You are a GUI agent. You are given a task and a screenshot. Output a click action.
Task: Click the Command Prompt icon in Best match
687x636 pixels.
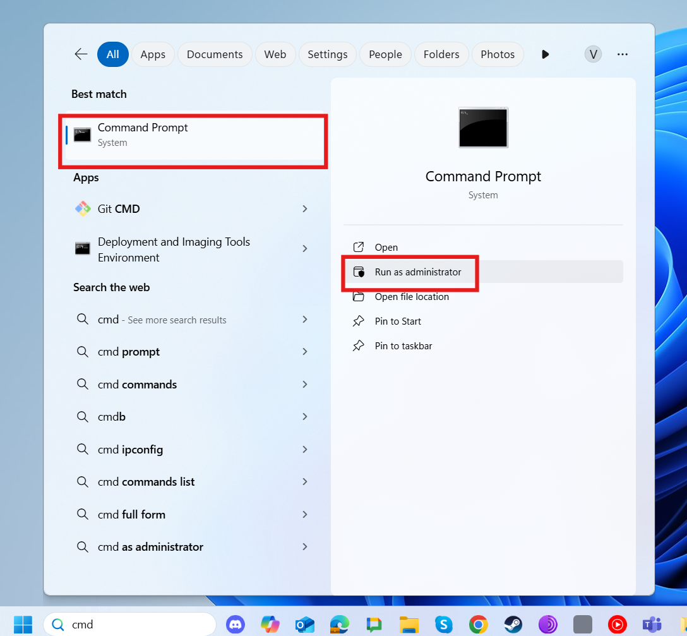(82, 135)
